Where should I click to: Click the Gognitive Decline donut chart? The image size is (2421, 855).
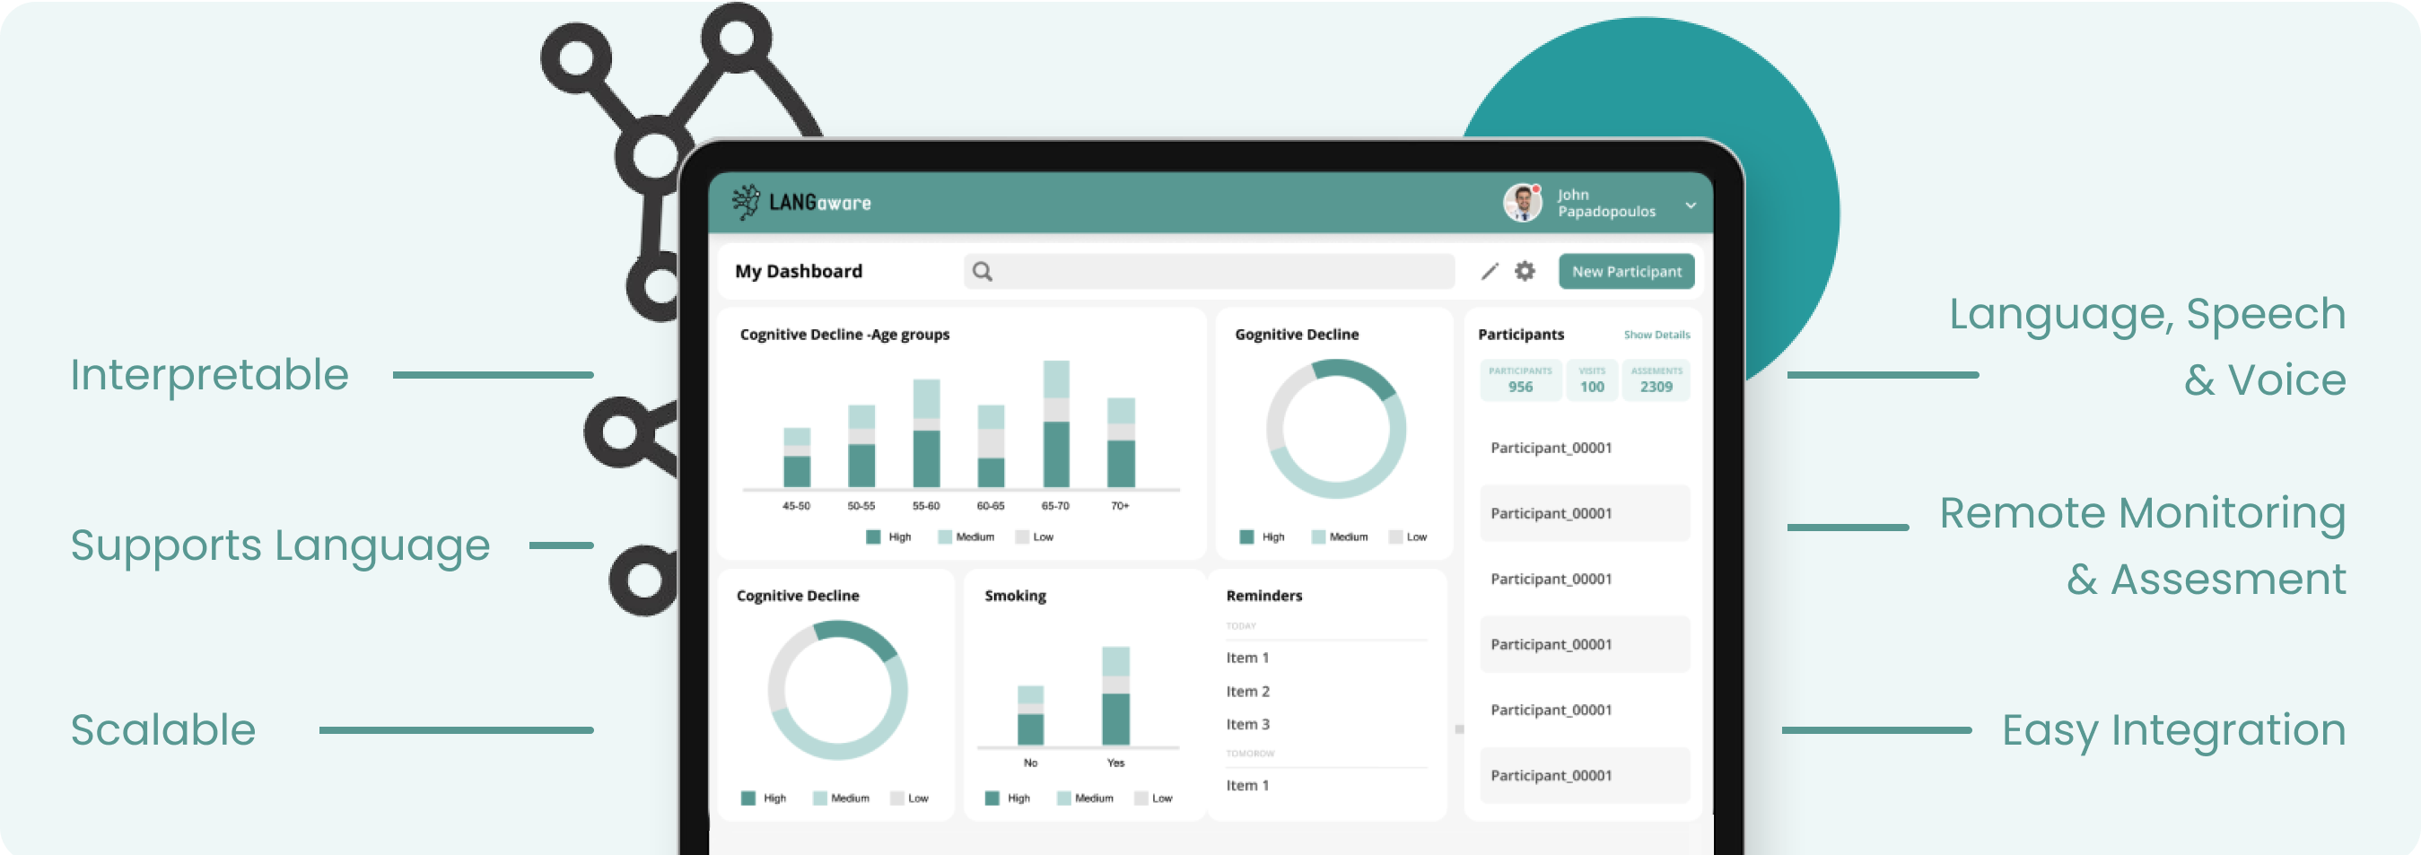pyautogui.click(x=1335, y=430)
